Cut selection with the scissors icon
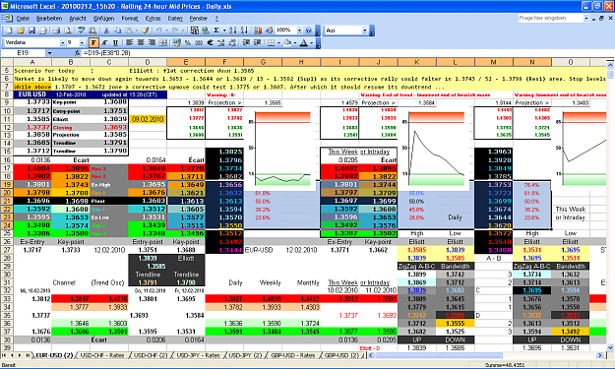The width and height of the screenshot is (615, 369). [x=106, y=31]
